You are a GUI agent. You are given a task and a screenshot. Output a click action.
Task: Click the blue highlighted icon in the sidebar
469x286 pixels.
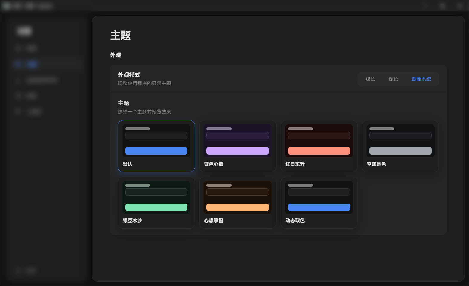18,64
